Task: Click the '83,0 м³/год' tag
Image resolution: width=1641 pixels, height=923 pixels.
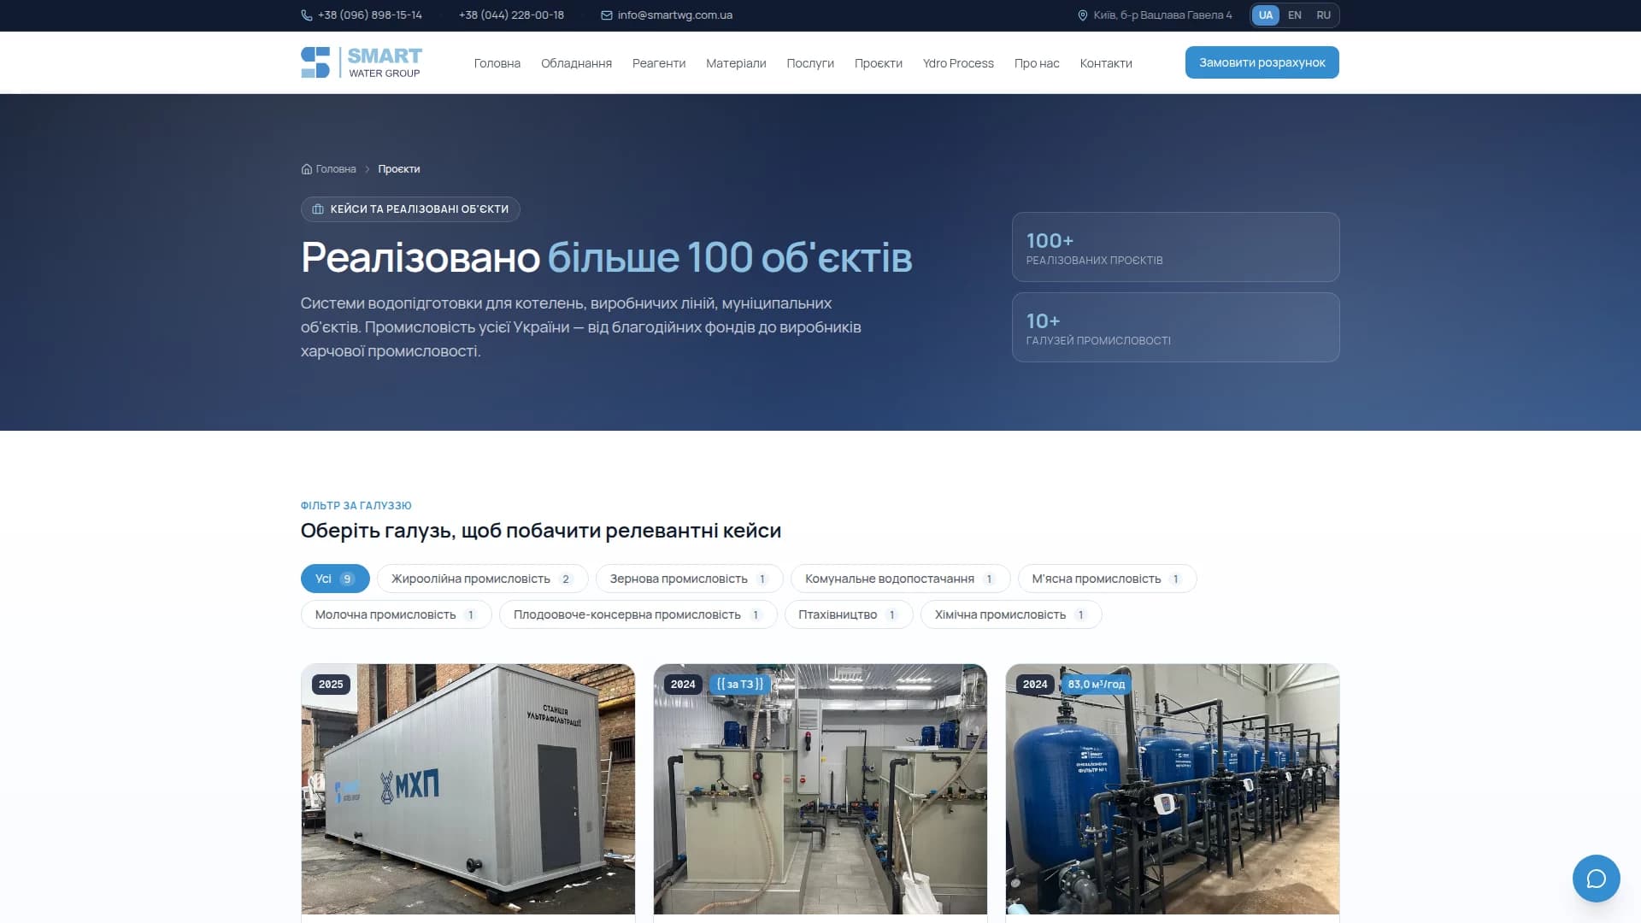Action: pyautogui.click(x=1096, y=685)
